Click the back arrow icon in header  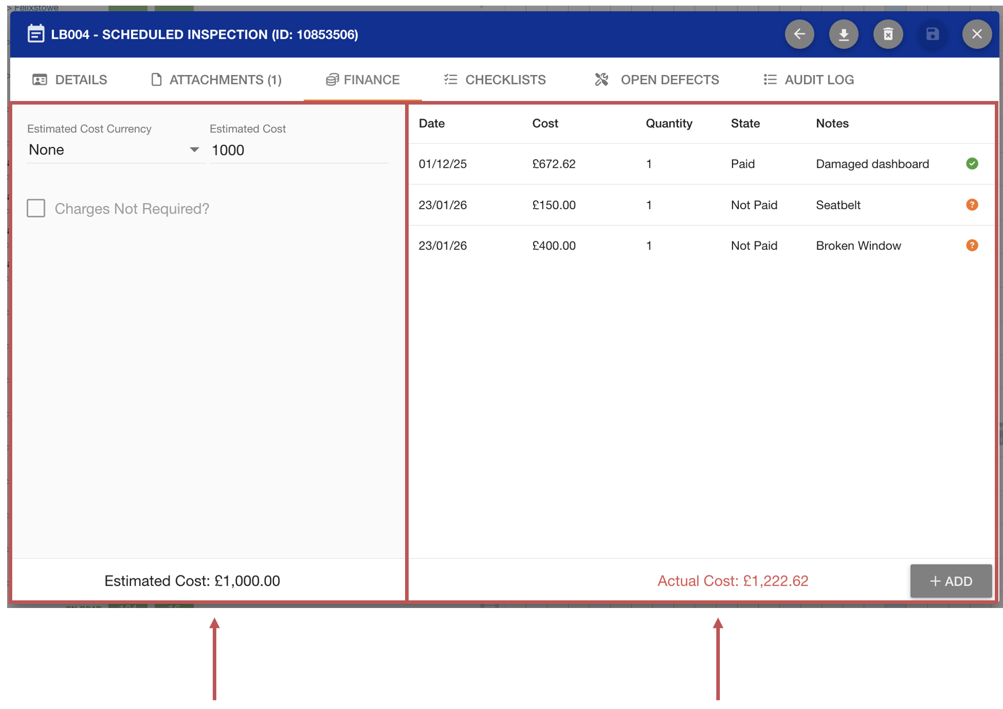point(799,34)
